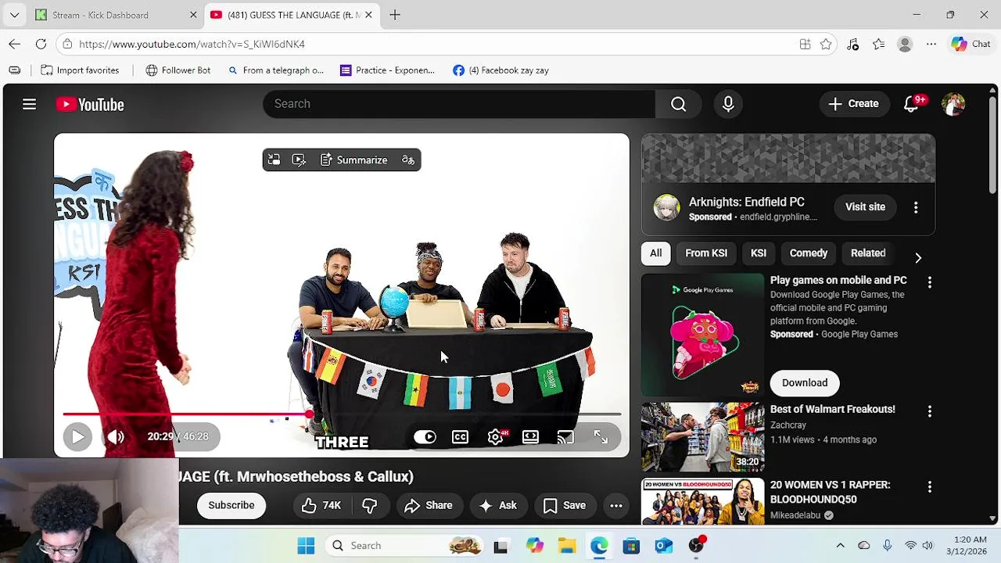Play the paused video

[x=77, y=436]
